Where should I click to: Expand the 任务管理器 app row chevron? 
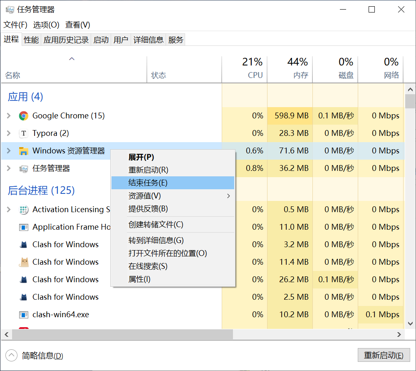pos(9,168)
